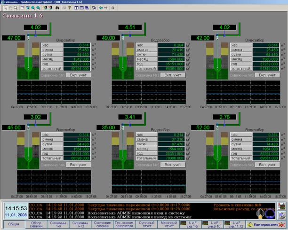
Task: Click the R toolbar button
Action: point(112,8)
